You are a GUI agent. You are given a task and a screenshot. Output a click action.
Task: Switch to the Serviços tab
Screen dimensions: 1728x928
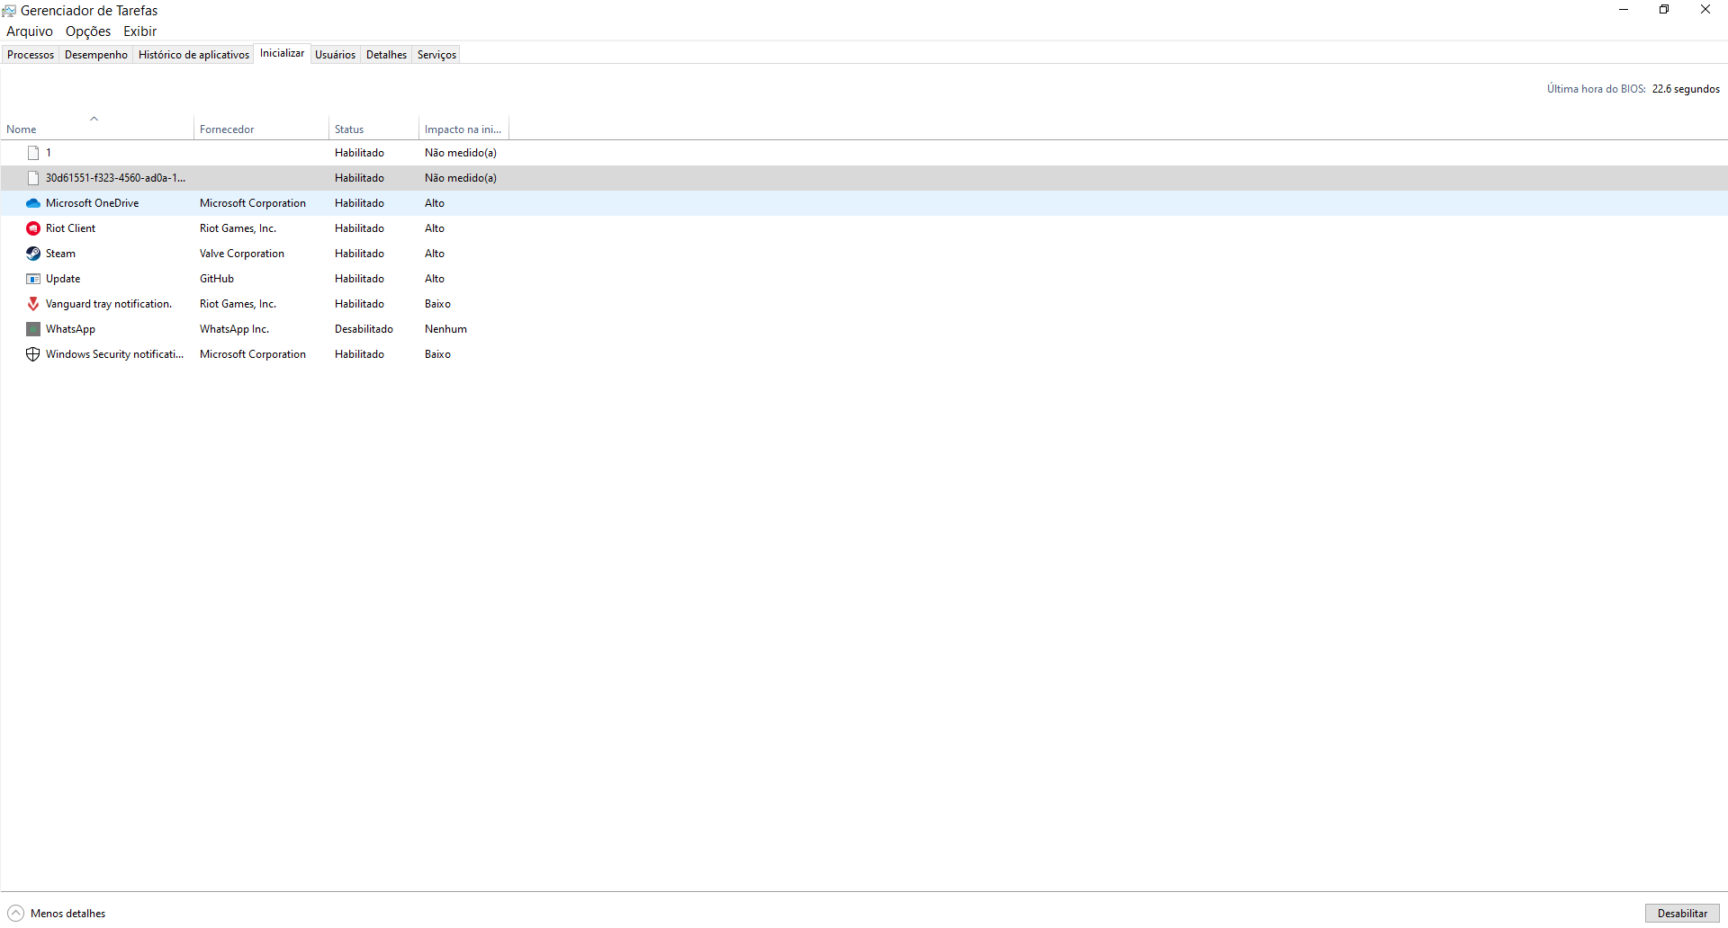pos(436,55)
